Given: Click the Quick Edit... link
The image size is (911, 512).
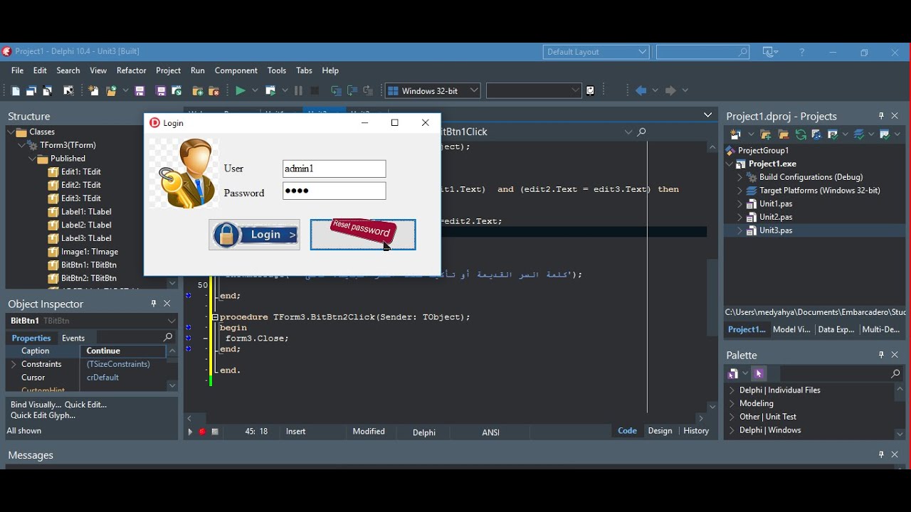Looking at the screenshot, I should coord(86,405).
